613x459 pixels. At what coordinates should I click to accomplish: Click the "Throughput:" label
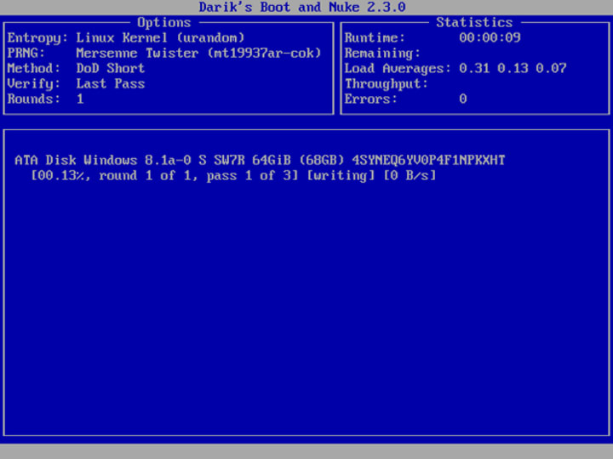tap(387, 84)
